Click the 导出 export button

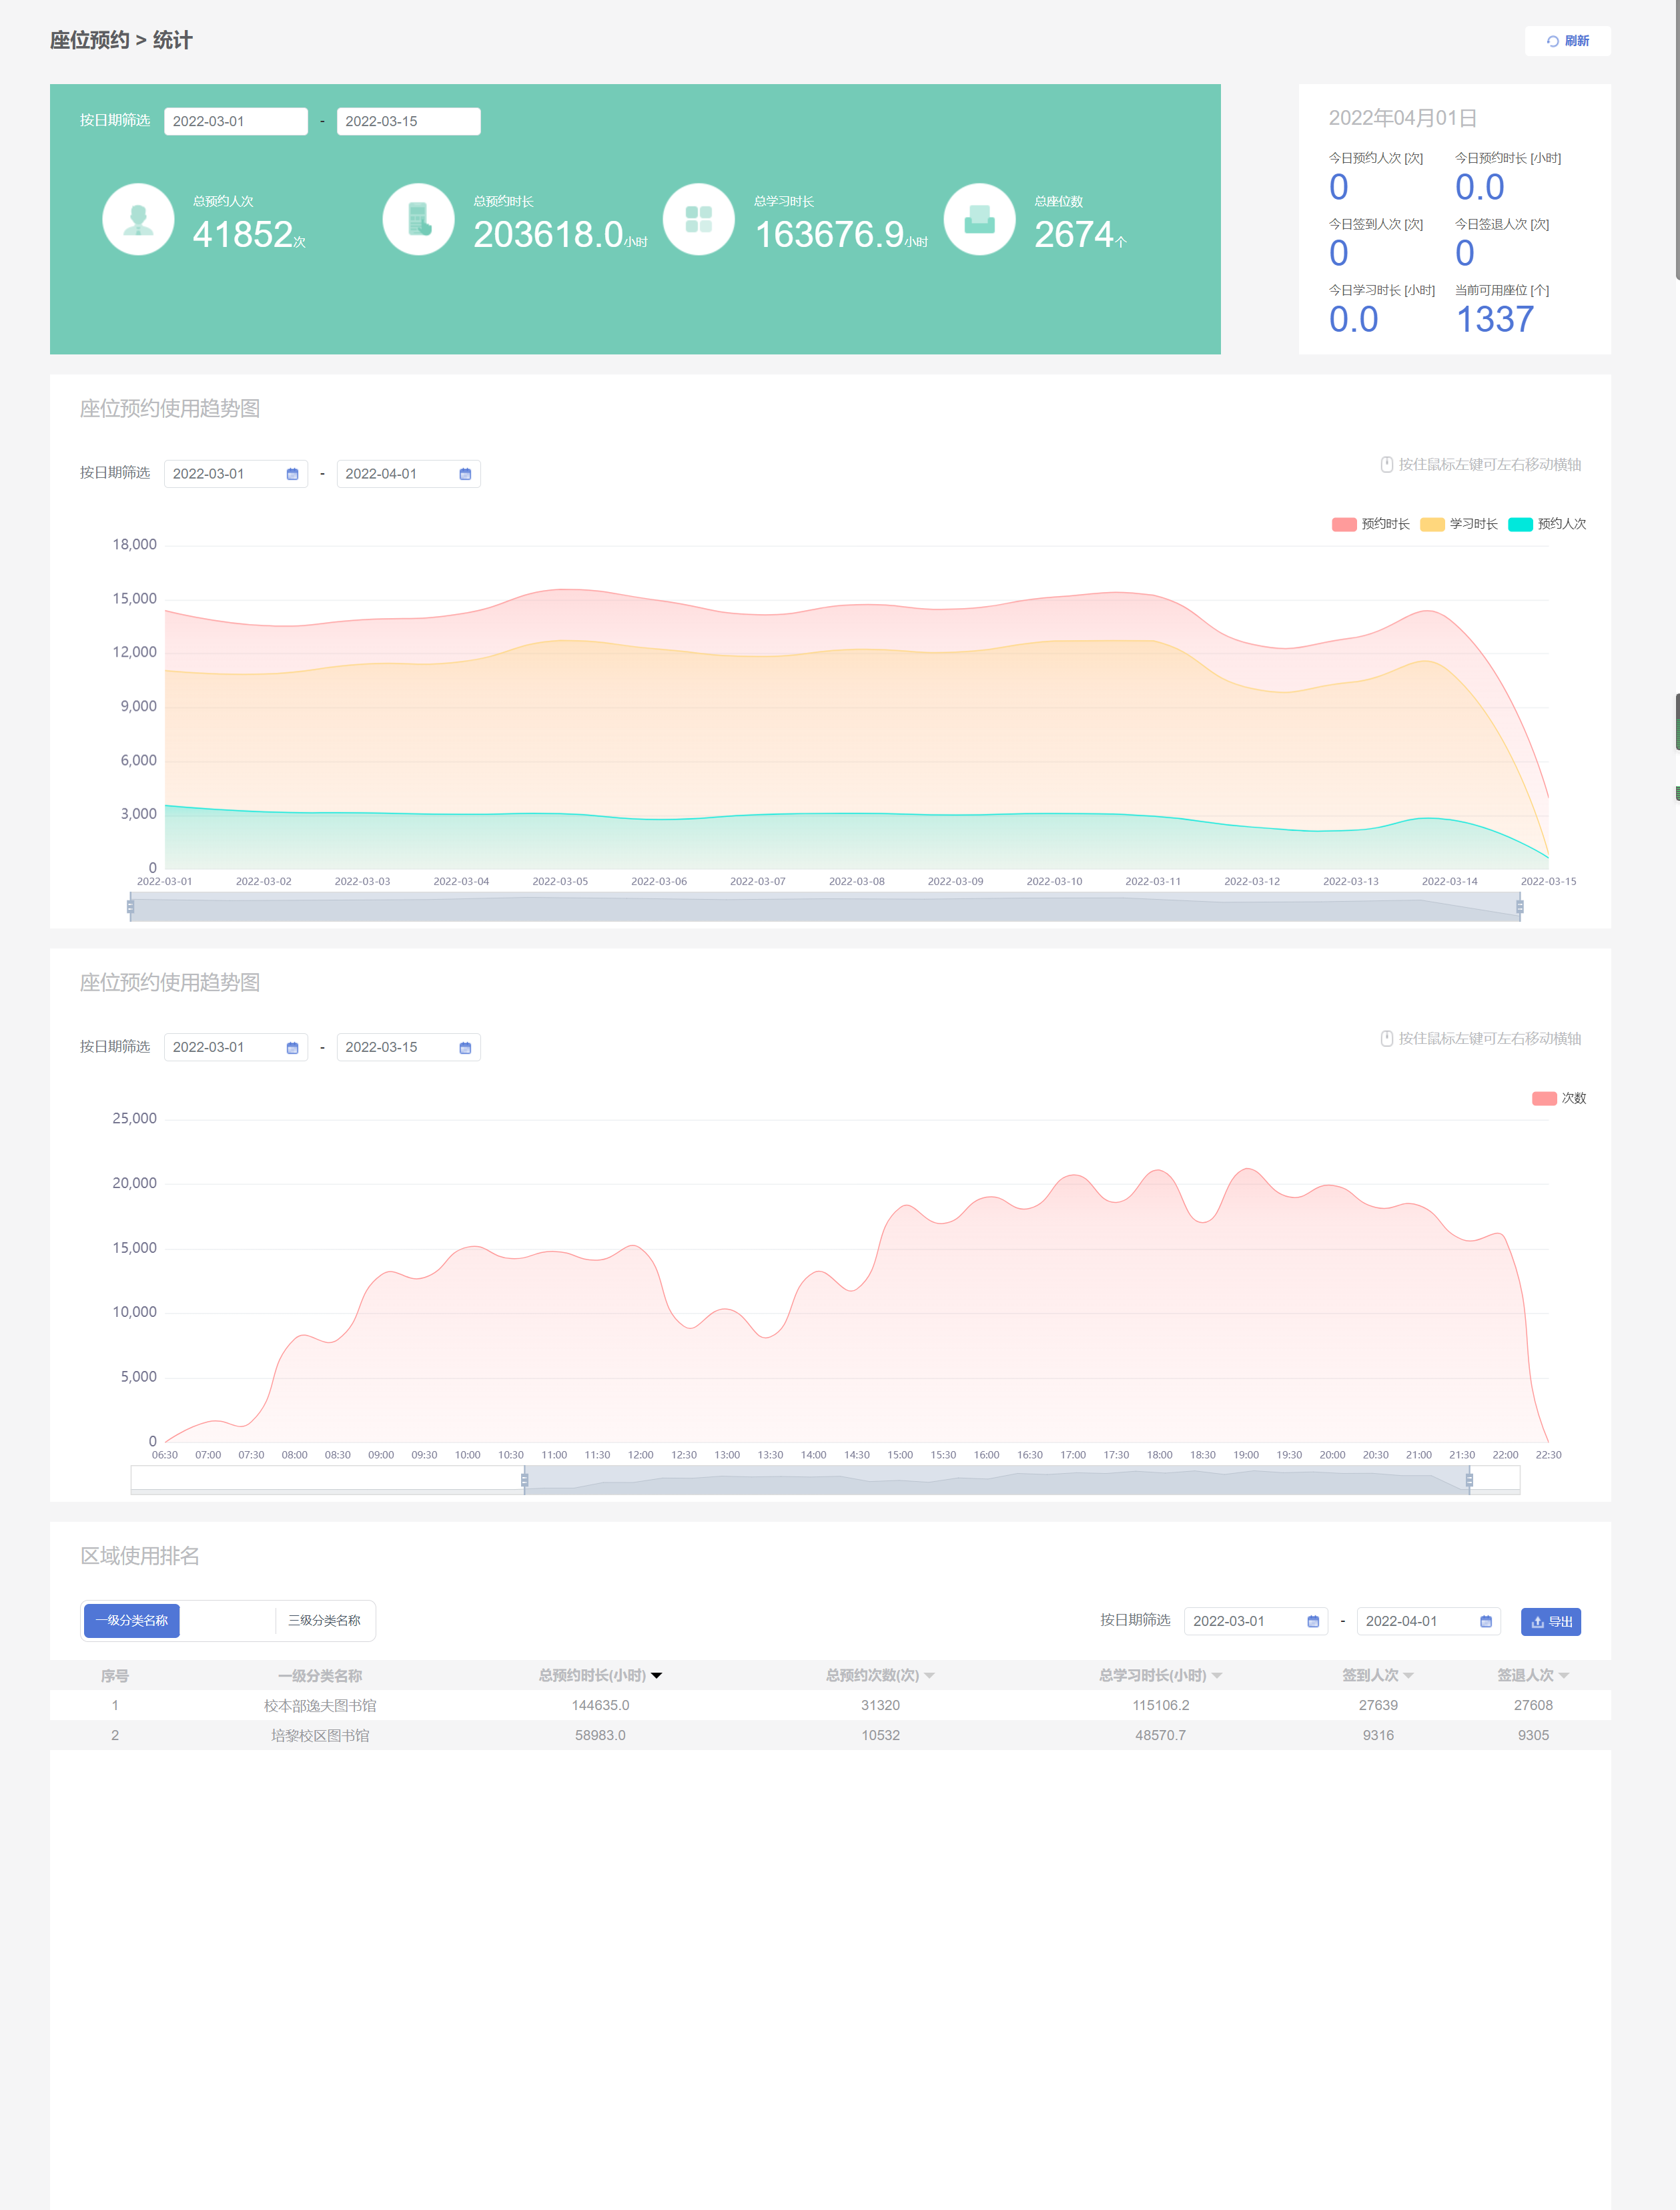pyautogui.click(x=1550, y=1622)
